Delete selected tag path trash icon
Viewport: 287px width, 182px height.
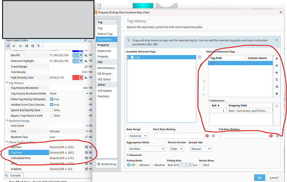coord(277,79)
